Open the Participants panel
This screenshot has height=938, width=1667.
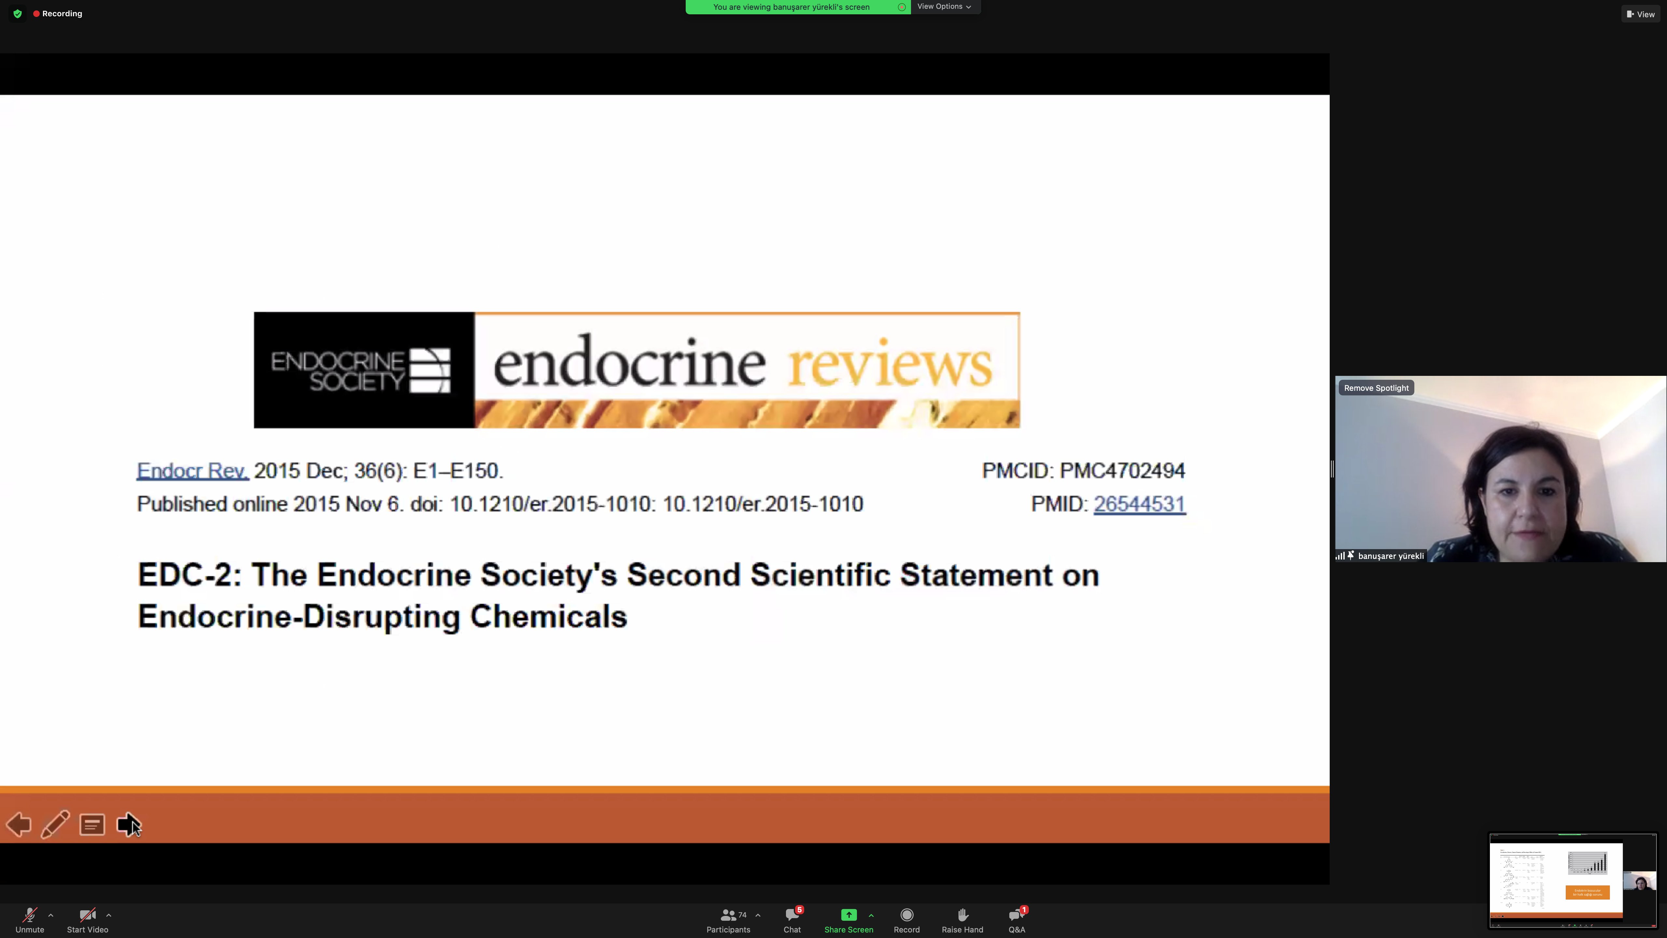pyautogui.click(x=728, y=920)
